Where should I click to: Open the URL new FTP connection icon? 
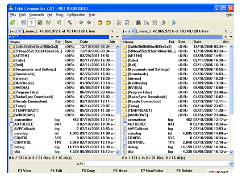click(x=127, y=23)
